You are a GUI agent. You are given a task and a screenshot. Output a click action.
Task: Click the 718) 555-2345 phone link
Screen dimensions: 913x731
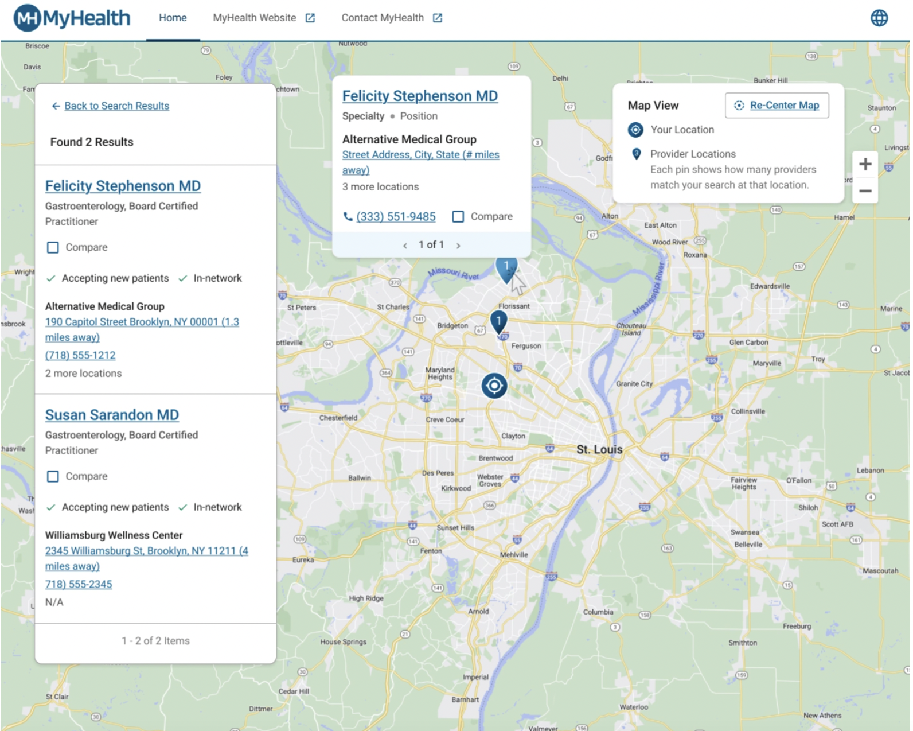point(79,584)
